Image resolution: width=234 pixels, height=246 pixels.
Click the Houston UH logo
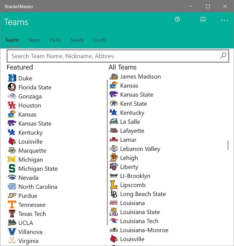pyautogui.click(x=12, y=105)
